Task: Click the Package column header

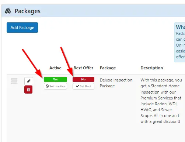Action: (x=108, y=68)
